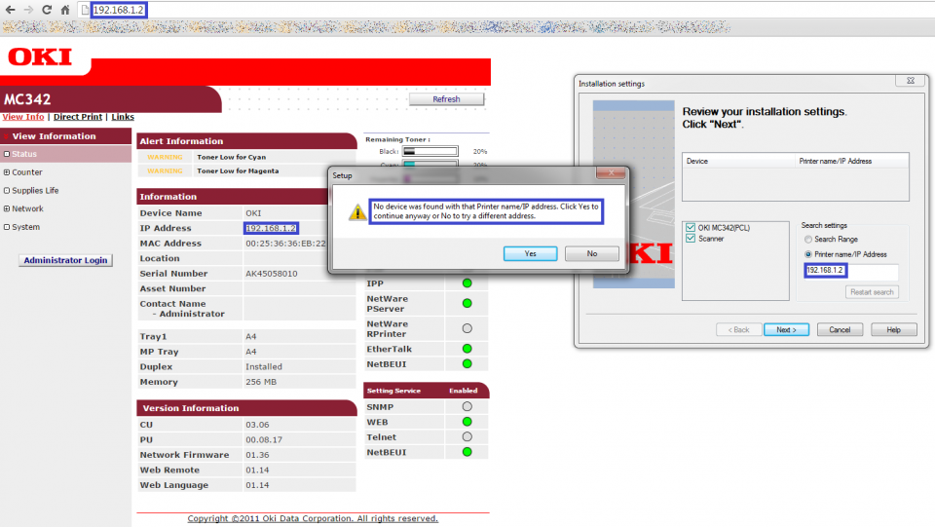Screen dimensions: 935x527
Task: Click the IP address field in Installation settings
Action: 851,271
